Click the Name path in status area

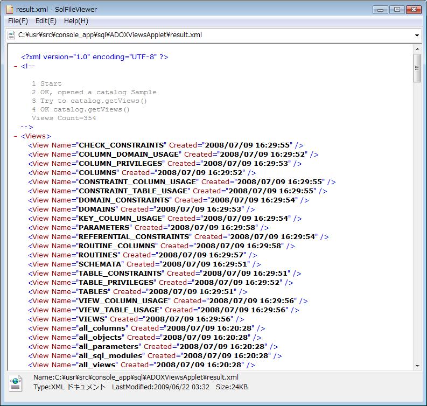coord(136,377)
